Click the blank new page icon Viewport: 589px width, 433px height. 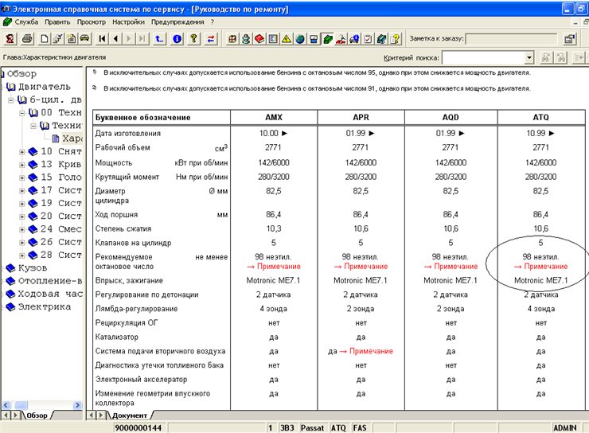[x=45, y=39]
